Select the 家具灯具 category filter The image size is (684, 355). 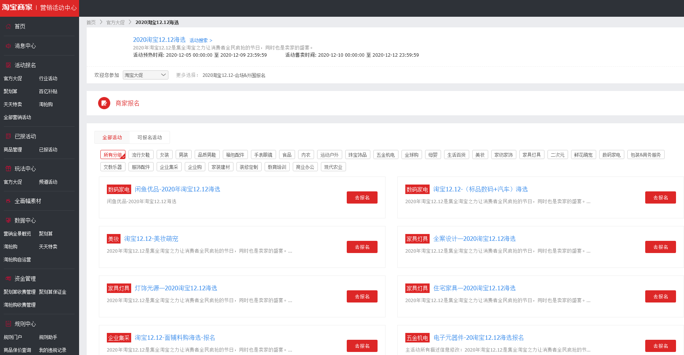(x=531, y=155)
